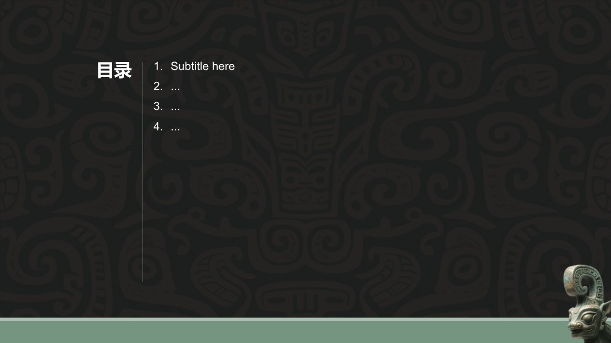
Task: Click the number "1." list marker
Action: (158, 66)
